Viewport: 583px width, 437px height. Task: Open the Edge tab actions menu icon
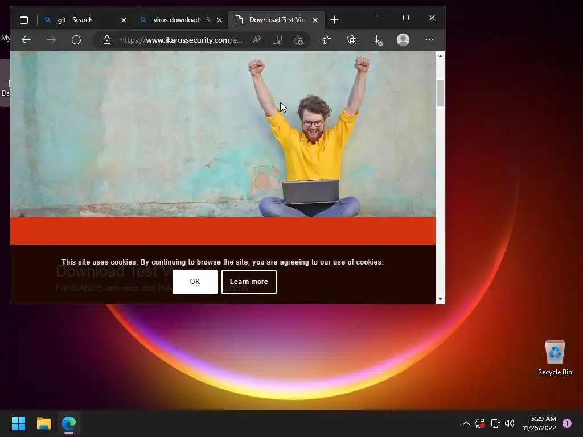24,20
